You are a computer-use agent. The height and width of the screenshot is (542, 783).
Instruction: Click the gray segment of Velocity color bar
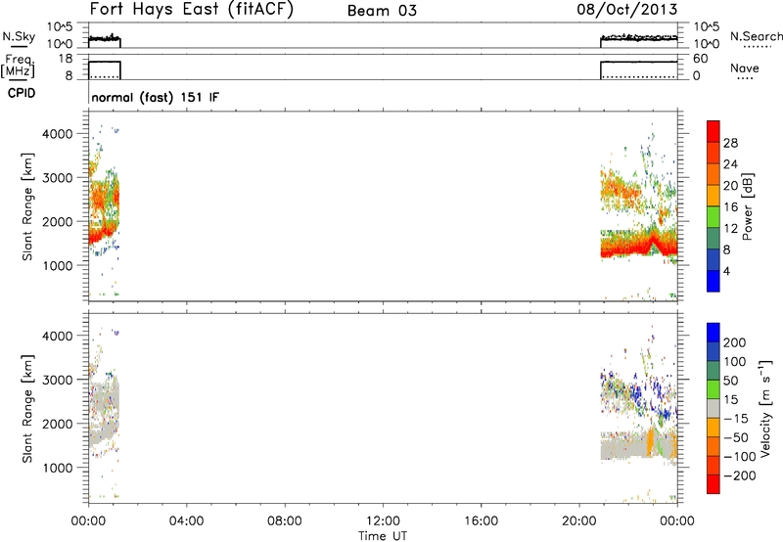pos(714,408)
